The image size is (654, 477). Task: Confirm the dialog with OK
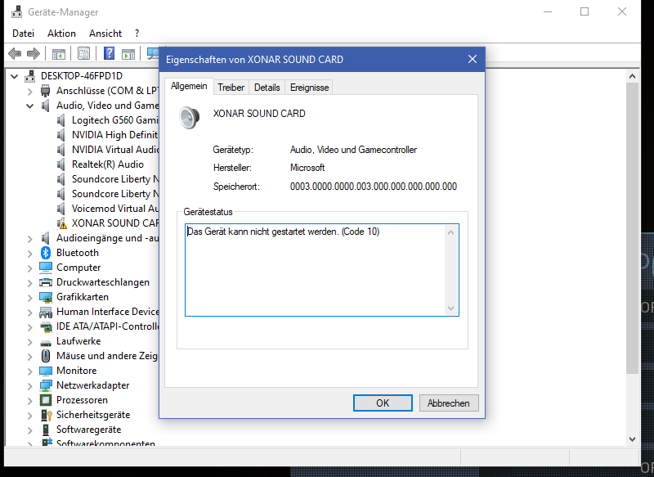click(383, 403)
